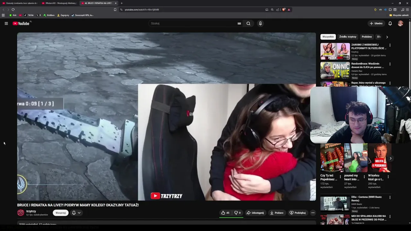
Task: Open the trzytrzy channel name link
Action: [x=31, y=211]
